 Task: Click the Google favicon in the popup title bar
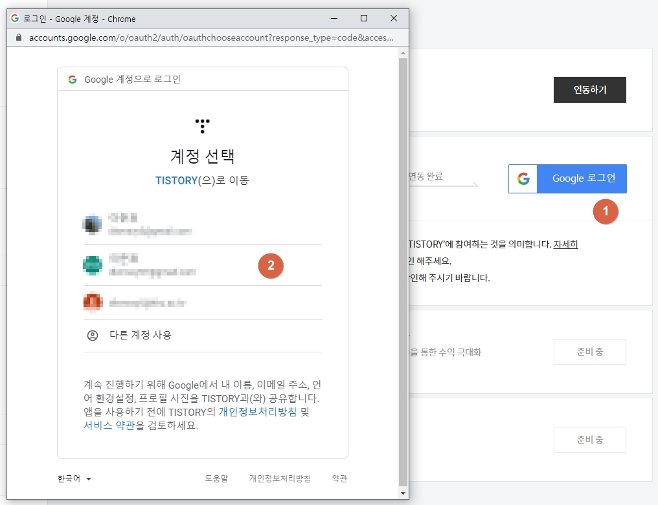tap(15, 19)
